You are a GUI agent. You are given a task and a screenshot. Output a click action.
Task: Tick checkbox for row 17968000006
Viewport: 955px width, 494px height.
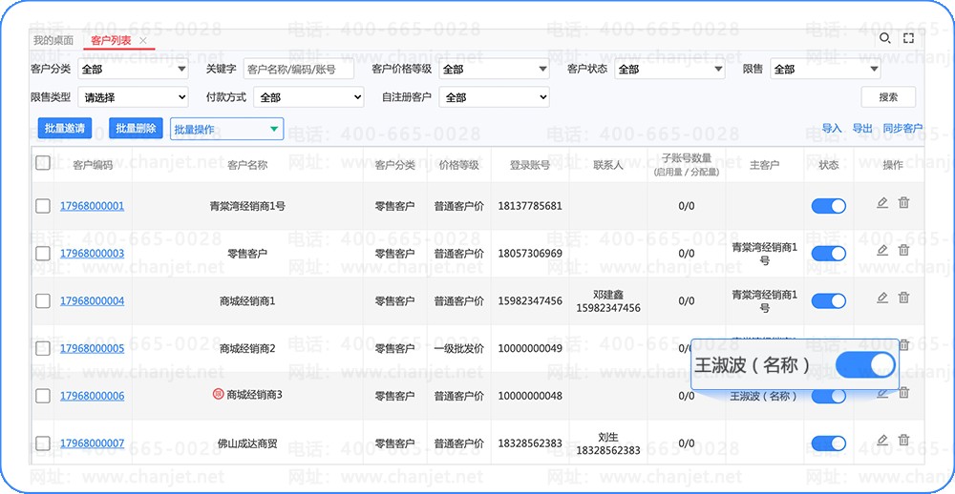coord(43,396)
